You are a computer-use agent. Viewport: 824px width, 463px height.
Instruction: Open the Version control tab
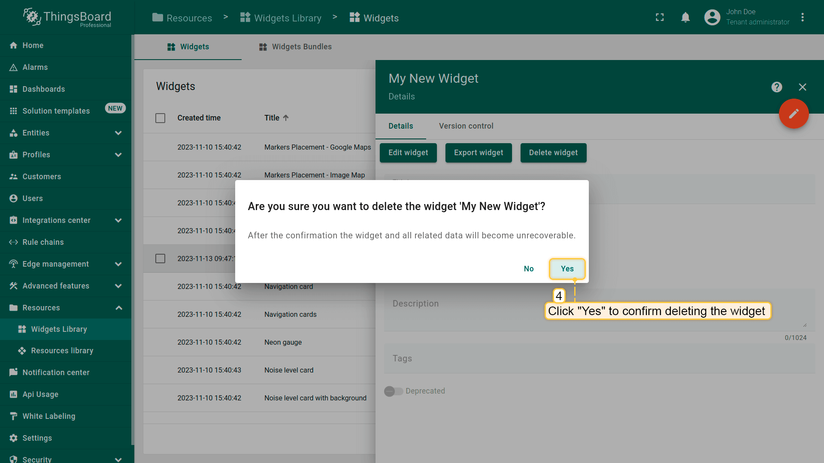pyautogui.click(x=466, y=126)
